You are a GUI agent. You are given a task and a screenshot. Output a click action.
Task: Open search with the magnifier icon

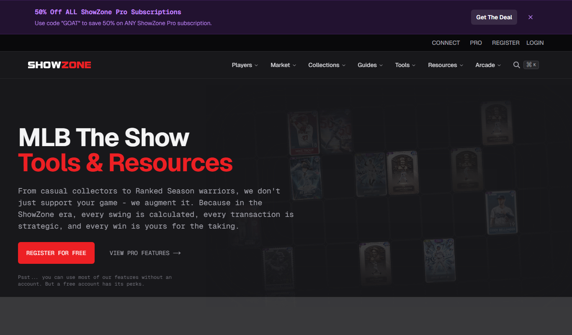tap(517, 65)
